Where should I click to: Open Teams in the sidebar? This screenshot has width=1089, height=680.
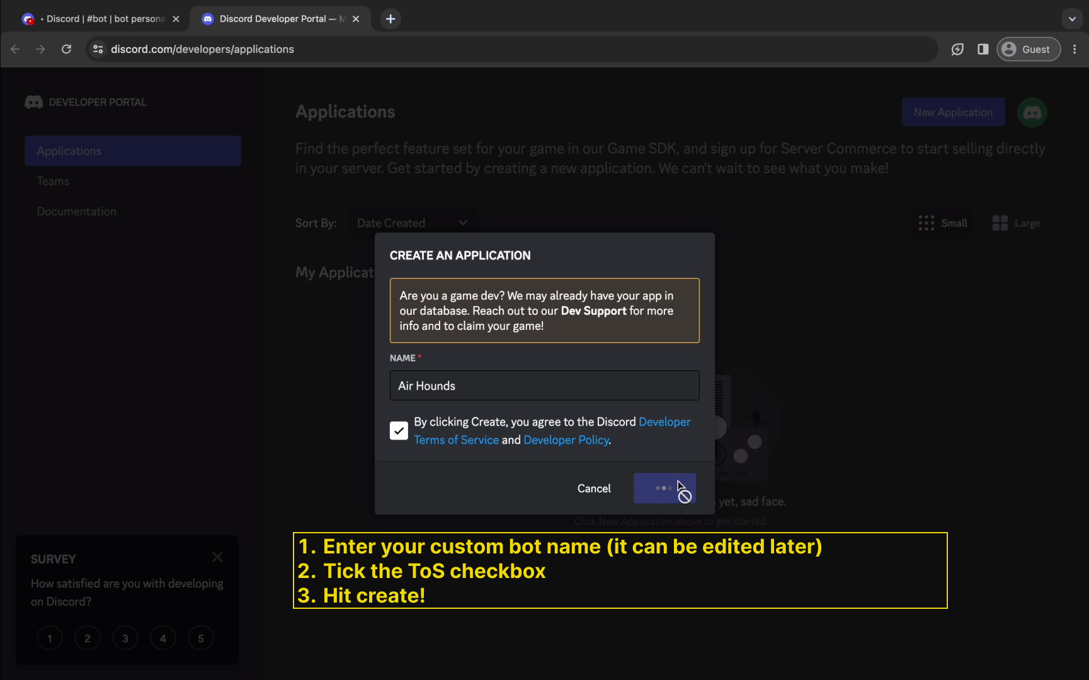[x=53, y=181]
